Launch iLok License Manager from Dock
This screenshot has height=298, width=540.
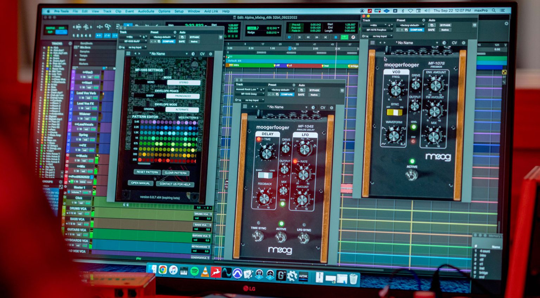[303, 274]
